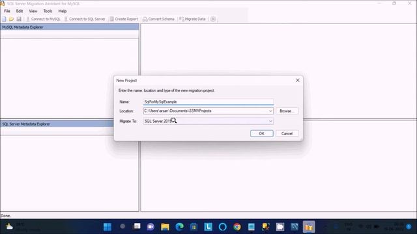This screenshot has width=417, height=234.
Task: Open the Edit menu
Action: (20, 11)
